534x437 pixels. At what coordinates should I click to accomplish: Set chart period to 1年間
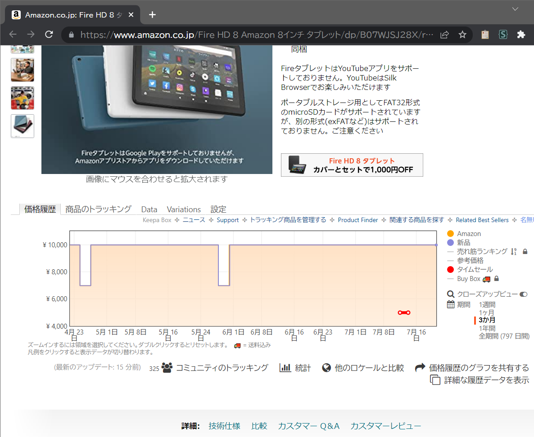click(487, 328)
